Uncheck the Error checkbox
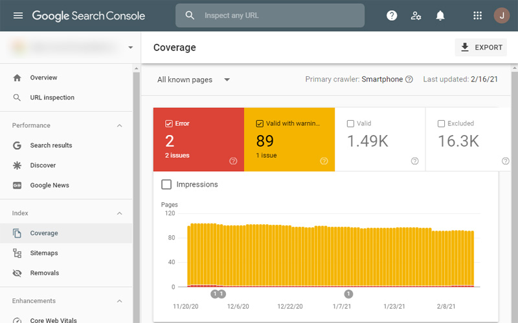518x323 pixels. pyautogui.click(x=168, y=123)
